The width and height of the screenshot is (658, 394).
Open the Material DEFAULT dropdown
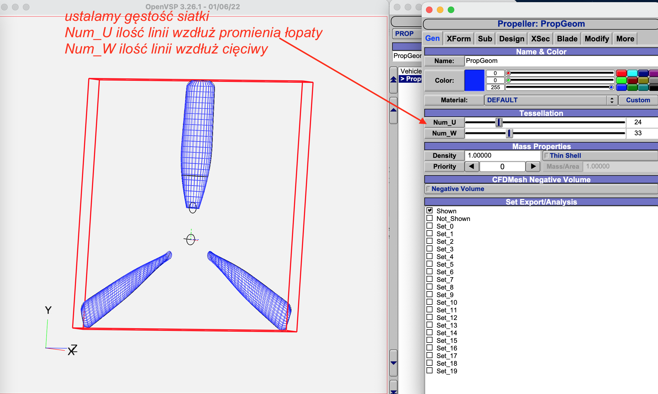coord(548,100)
